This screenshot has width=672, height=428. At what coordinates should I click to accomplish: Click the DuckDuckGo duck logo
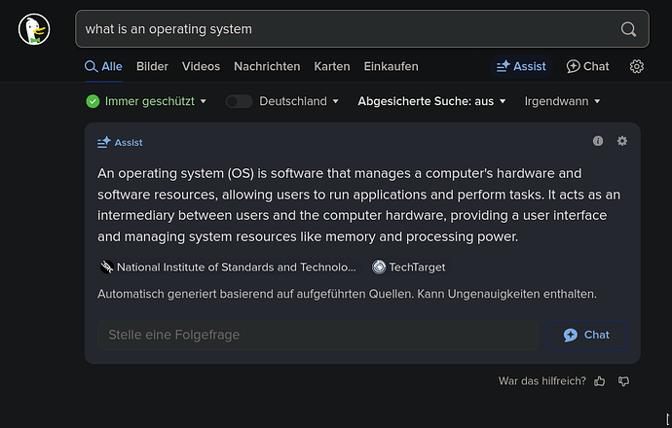click(x=34, y=29)
